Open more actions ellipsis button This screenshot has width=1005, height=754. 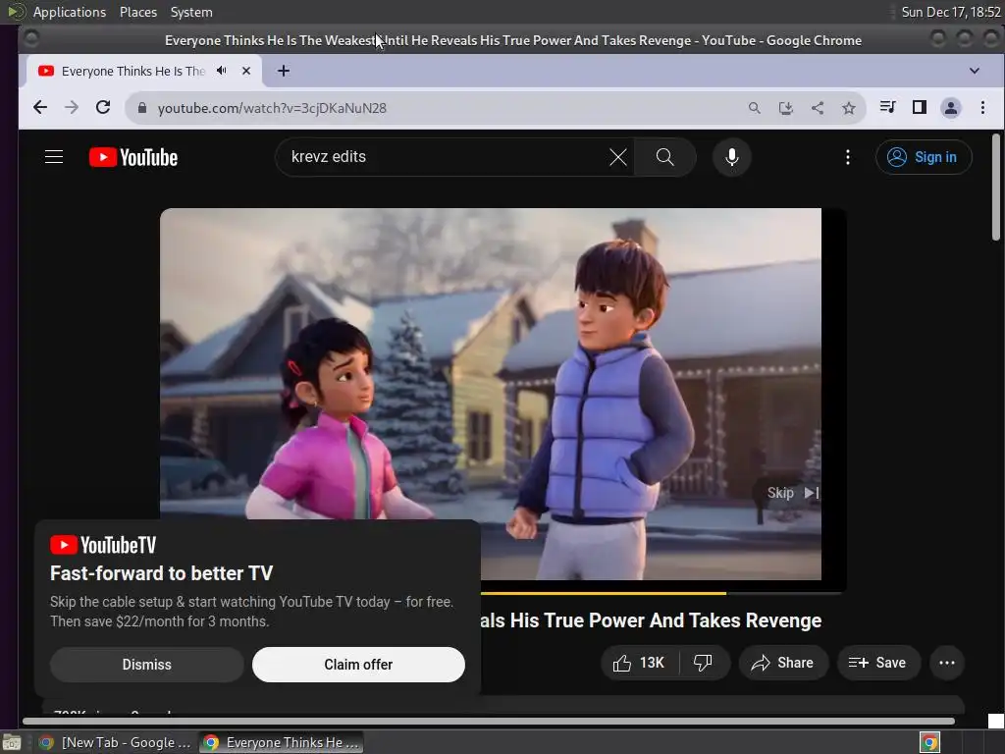pos(947,663)
